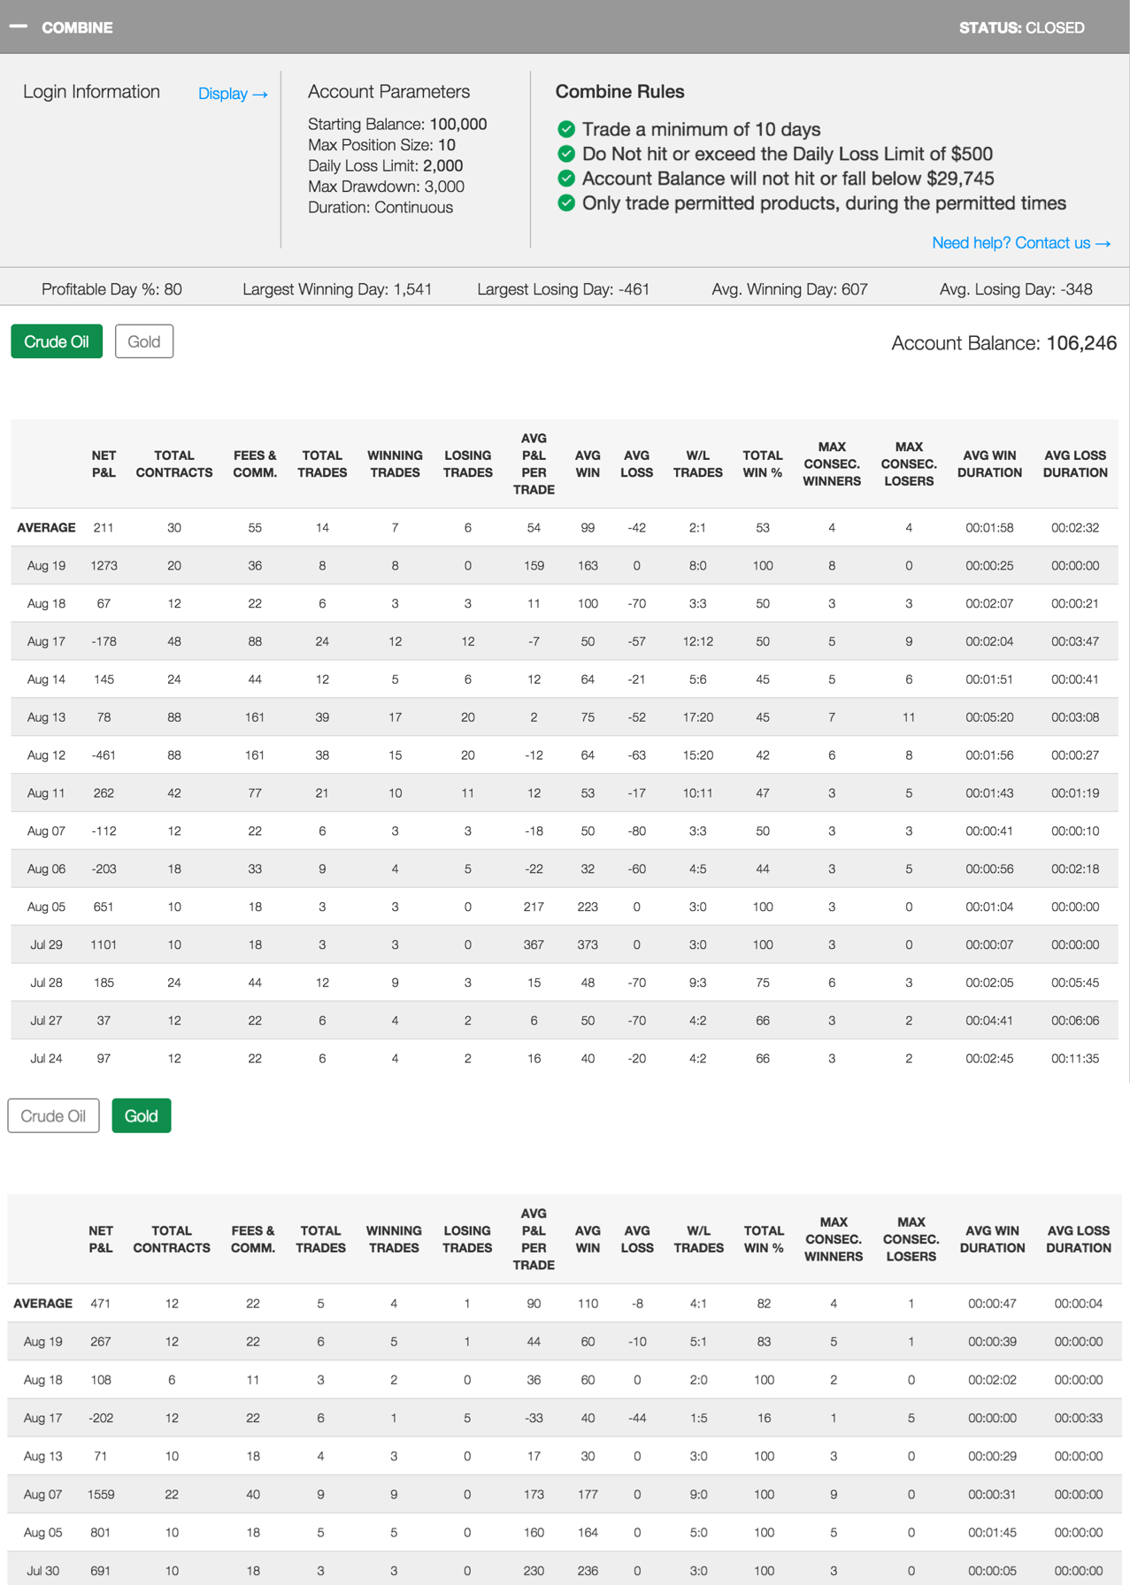This screenshot has height=1585, width=1130.
Task: Click TOTAL WIN % header in Crude Oil table
Action: [x=762, y=464]
